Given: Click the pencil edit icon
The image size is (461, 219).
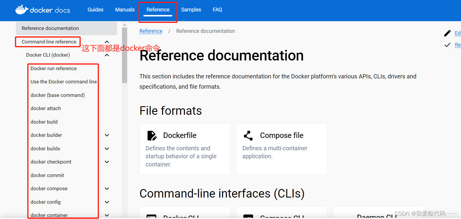Looking at the screenshot, I should pyautogui.click(x=447, y=33).
